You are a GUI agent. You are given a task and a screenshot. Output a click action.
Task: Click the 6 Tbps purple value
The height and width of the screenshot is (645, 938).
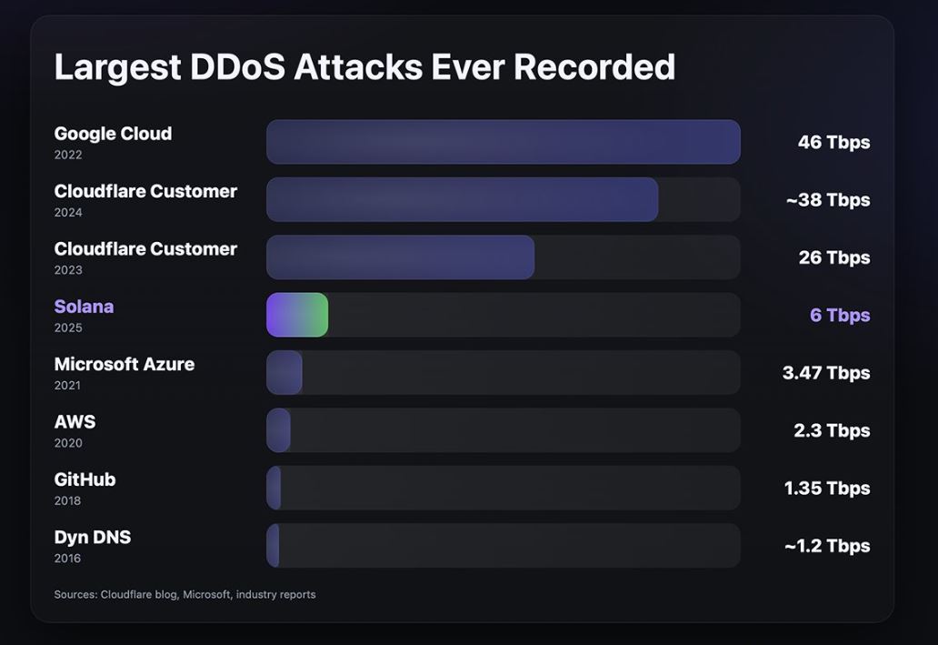pos(839,315)
